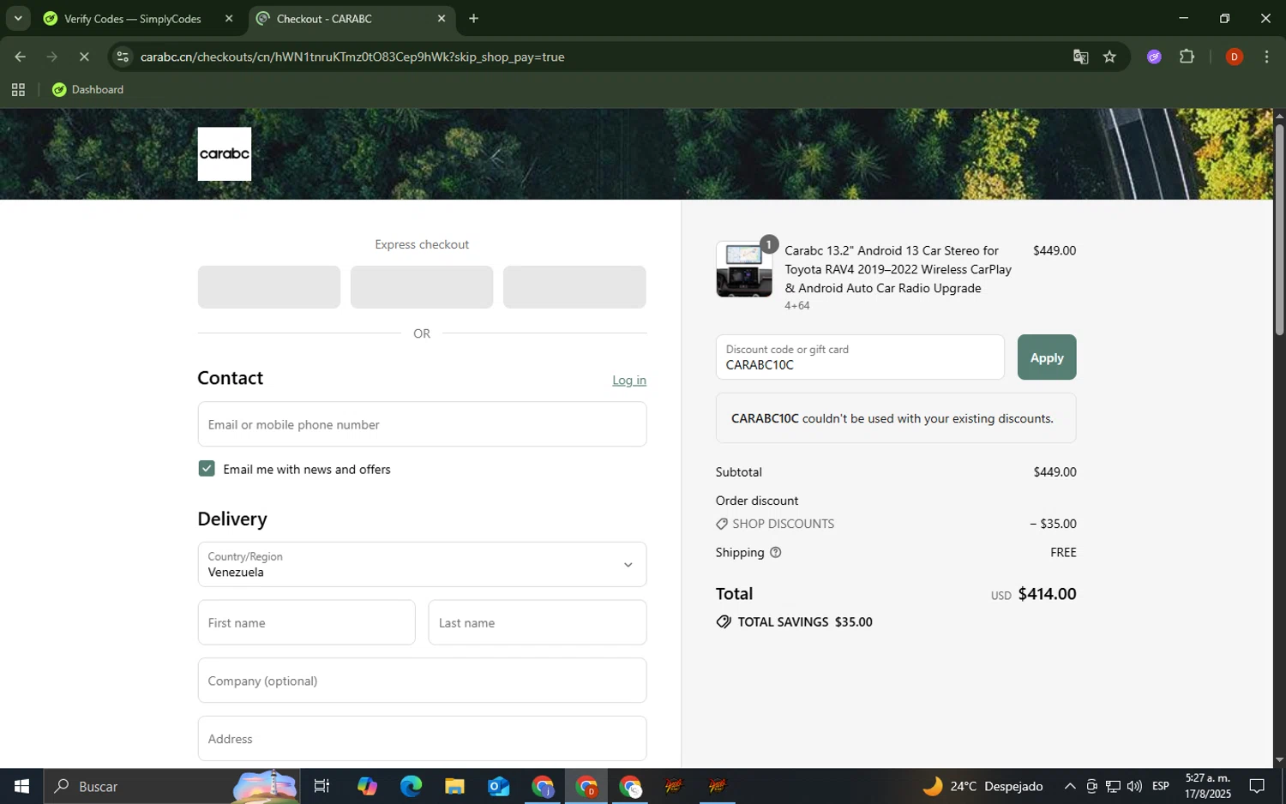Click the TOTAL SAVINGS tag icon
1286x804 pixels.
(724, 622)
